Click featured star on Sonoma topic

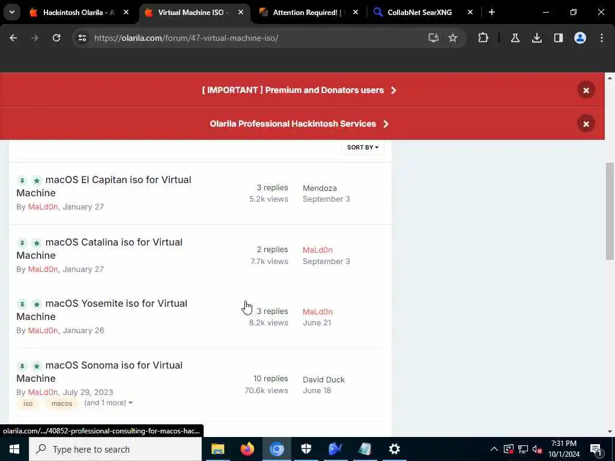[37, 366]
